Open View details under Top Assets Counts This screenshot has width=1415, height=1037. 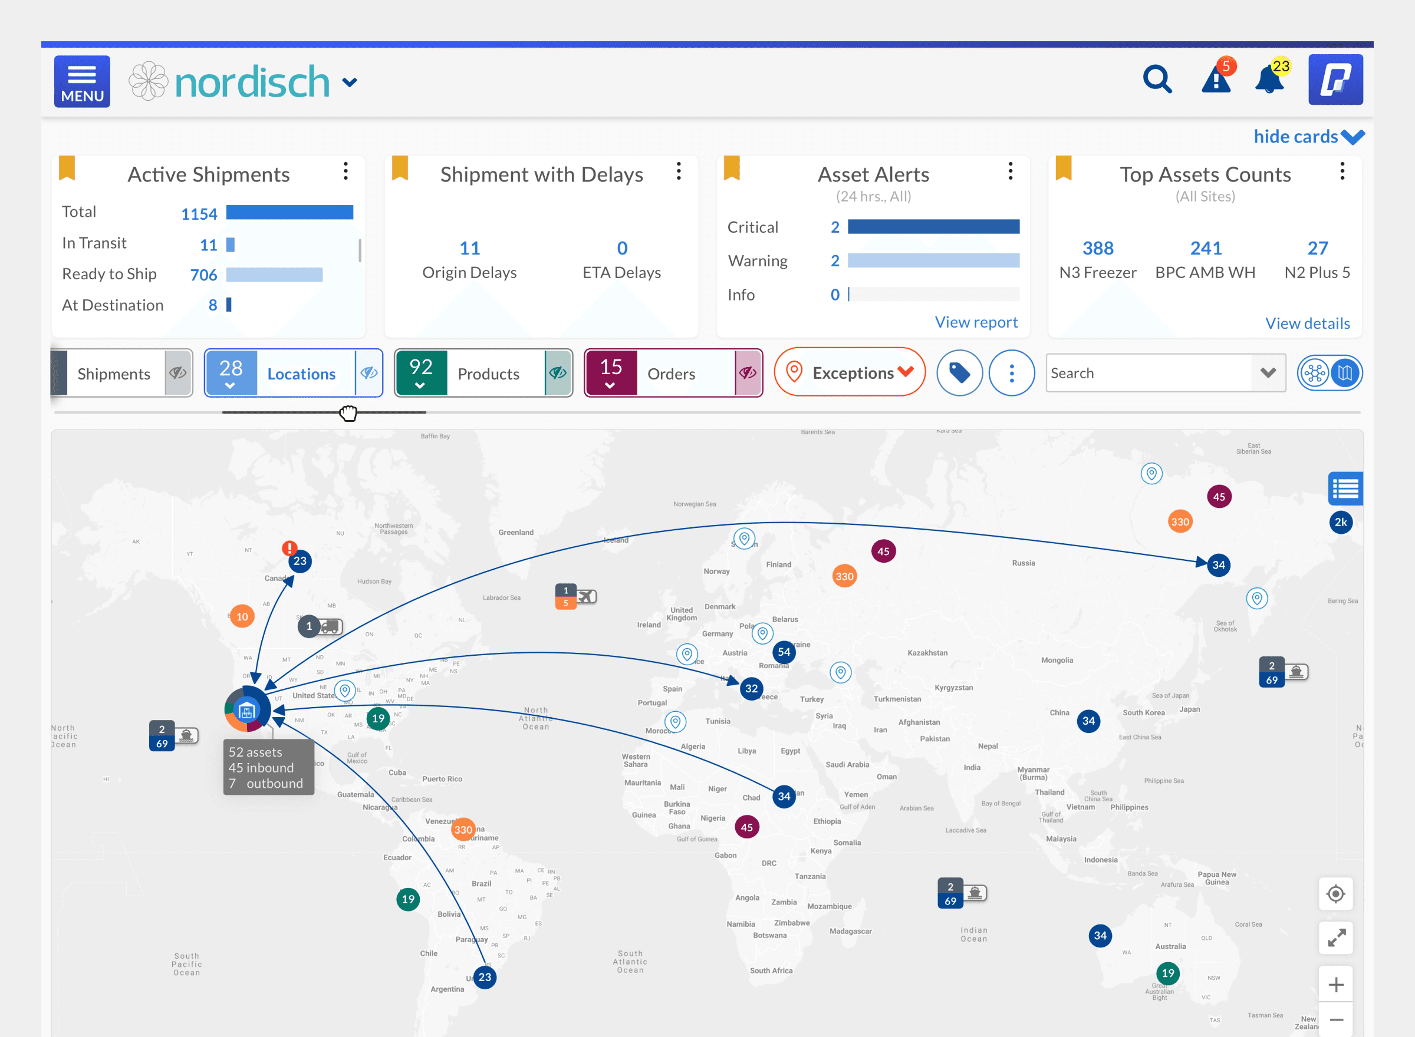coord(1307,323)
